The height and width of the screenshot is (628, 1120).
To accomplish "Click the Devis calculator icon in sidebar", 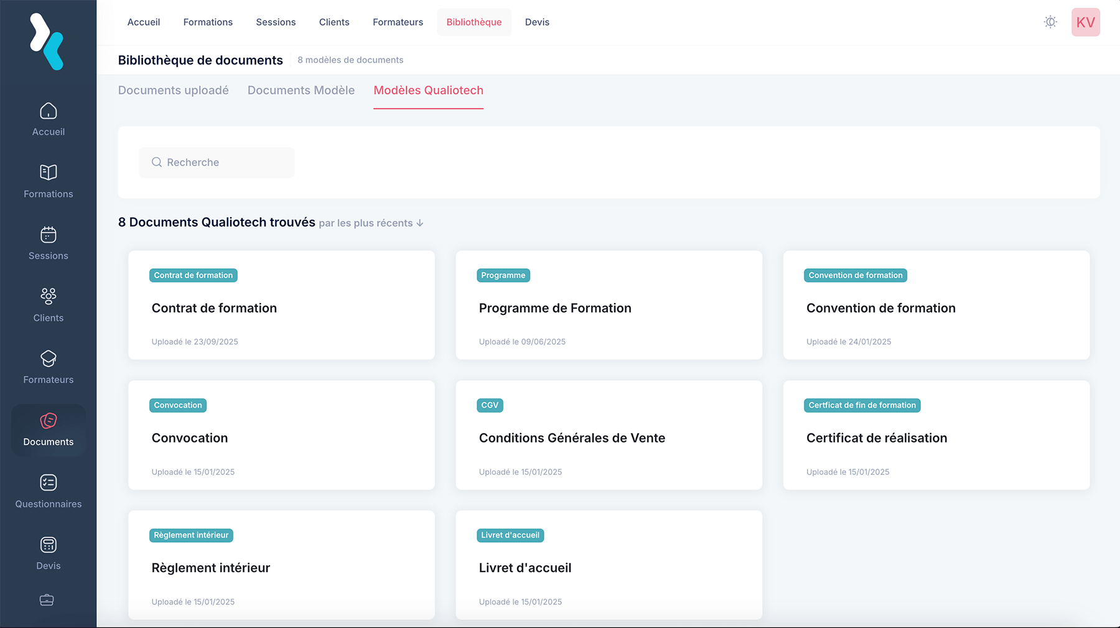I will point(48,545).
